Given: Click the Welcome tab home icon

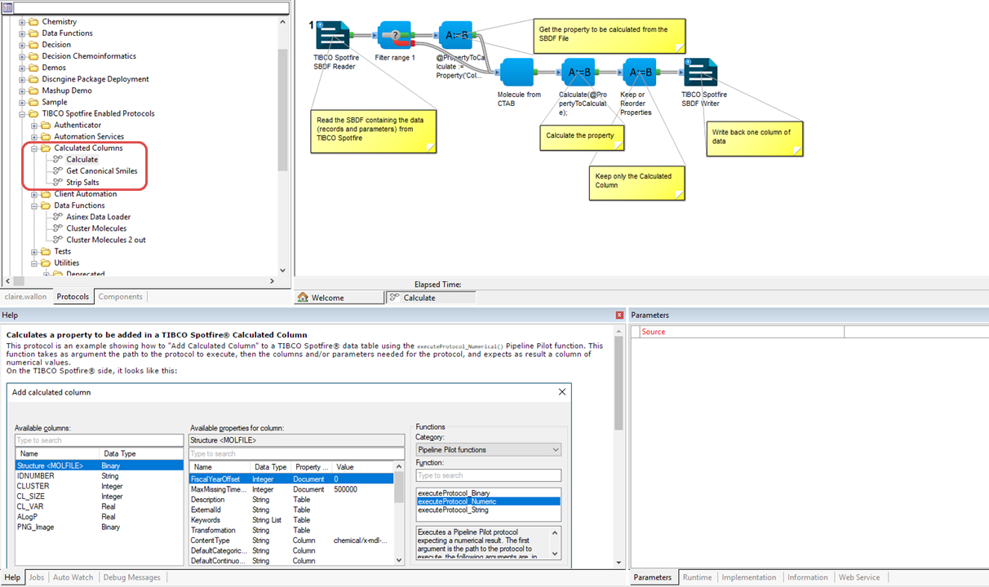Looking at the screenshot, I should [x=303, y=298].
